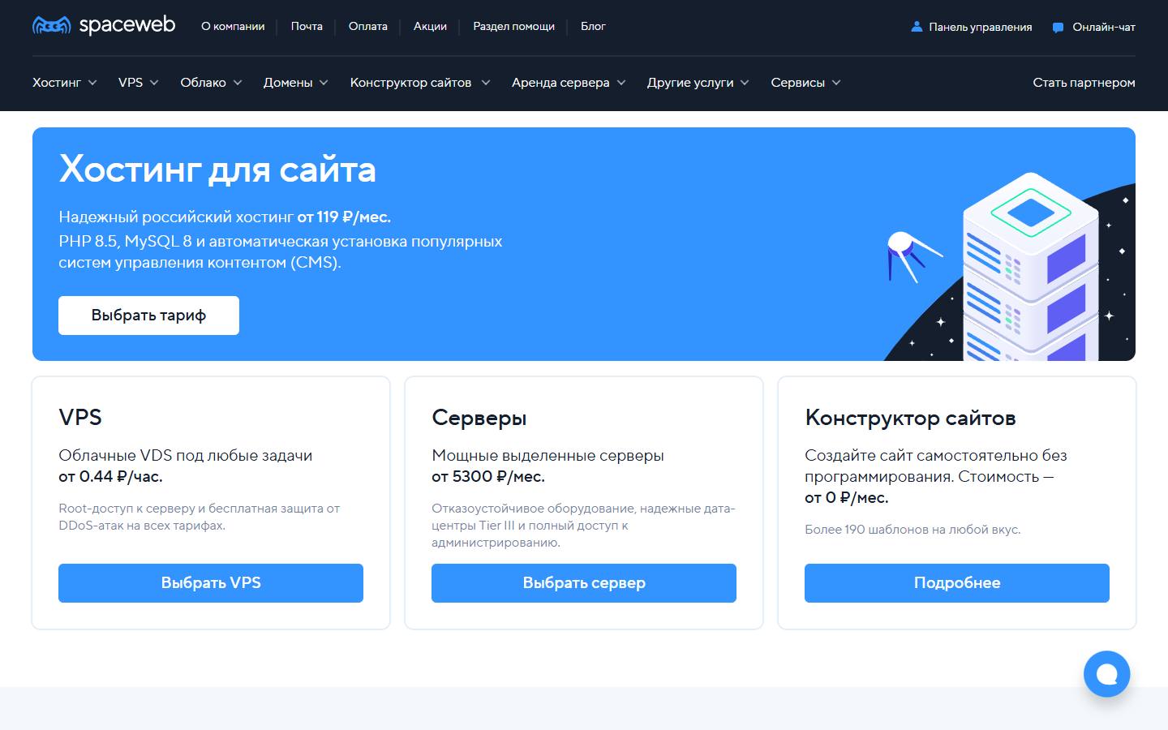Open the Почта link
The image size is (1168, 730).
tap(307, 26)
